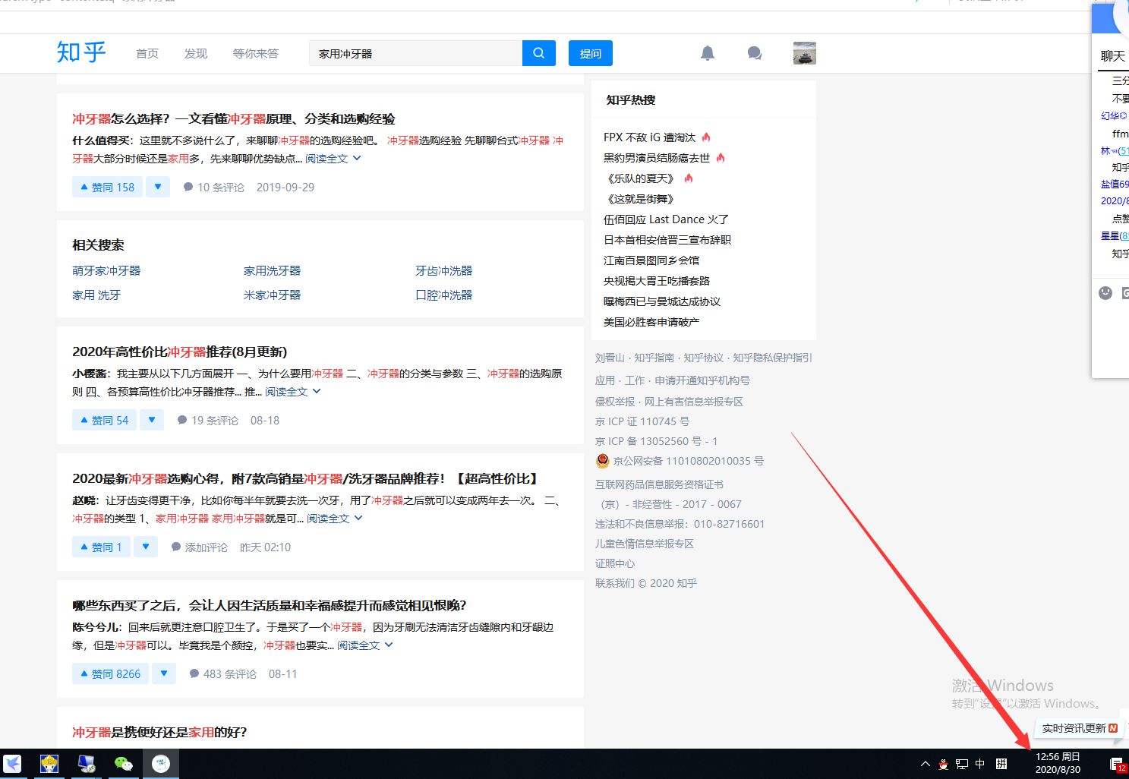
Task: Open the taskbar clock showing 12:56
Action: pyautogui.click(x=1058, y=763)
